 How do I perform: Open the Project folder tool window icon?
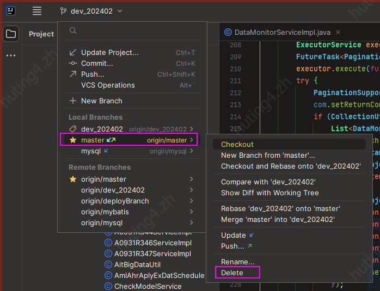click(x=11, y=34)
